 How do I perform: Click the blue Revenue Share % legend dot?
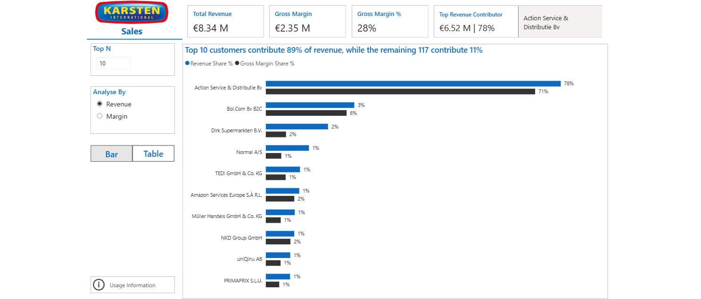(187, 63)
